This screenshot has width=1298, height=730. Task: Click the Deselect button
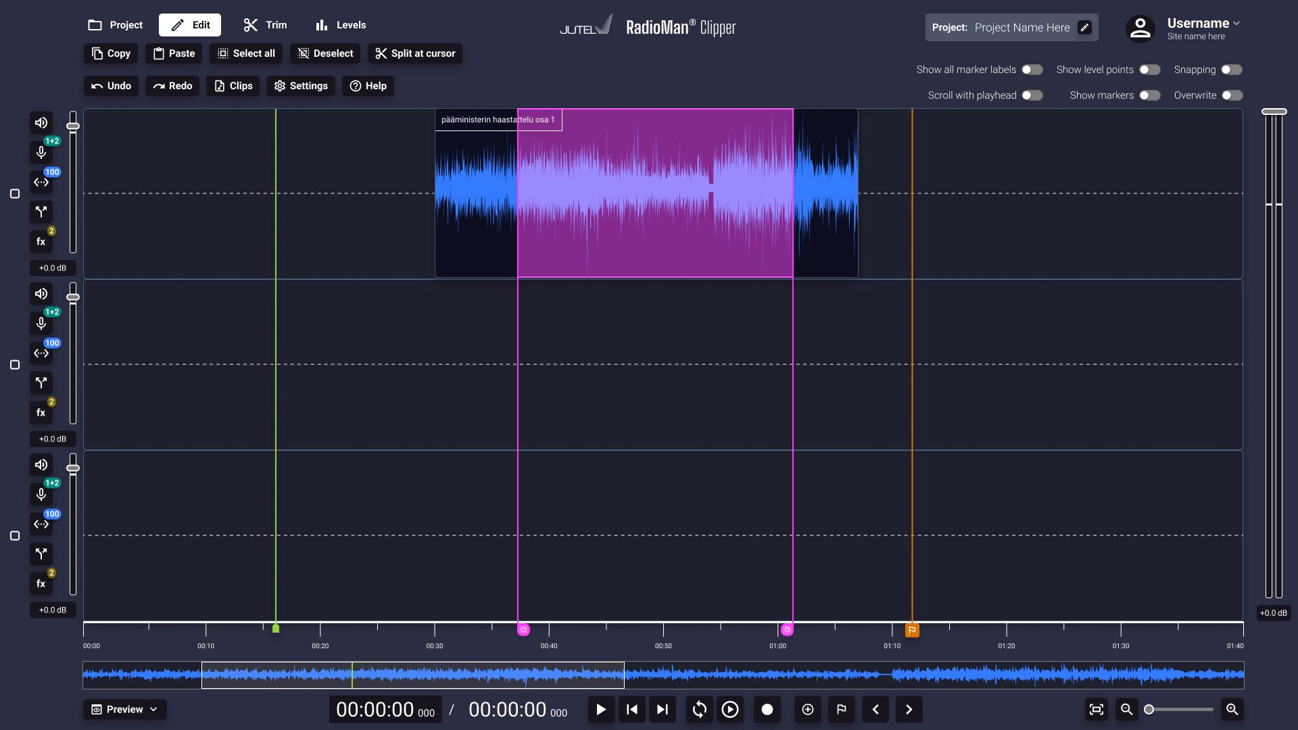tap(325, 53)
